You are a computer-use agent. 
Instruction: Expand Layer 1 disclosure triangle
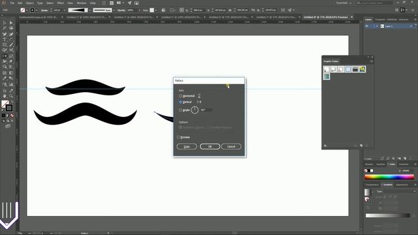[377, 26]
